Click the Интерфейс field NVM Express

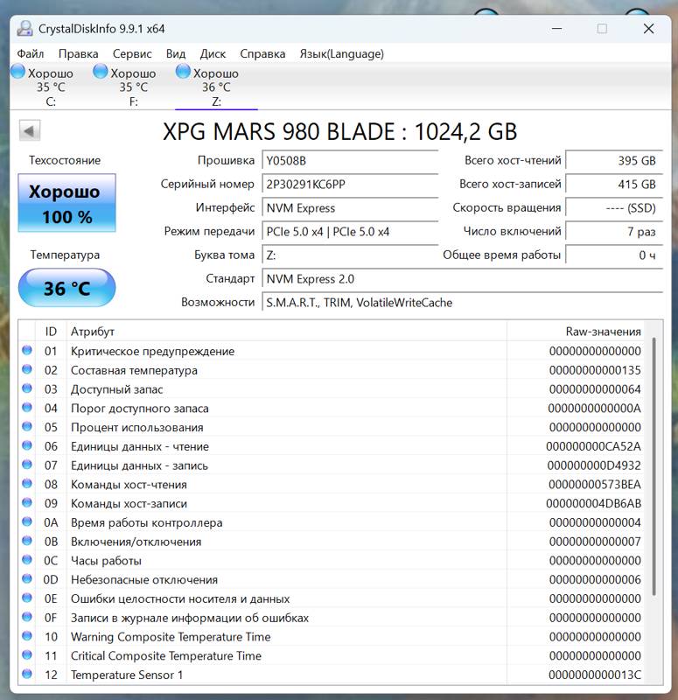(x=350, y=208)
